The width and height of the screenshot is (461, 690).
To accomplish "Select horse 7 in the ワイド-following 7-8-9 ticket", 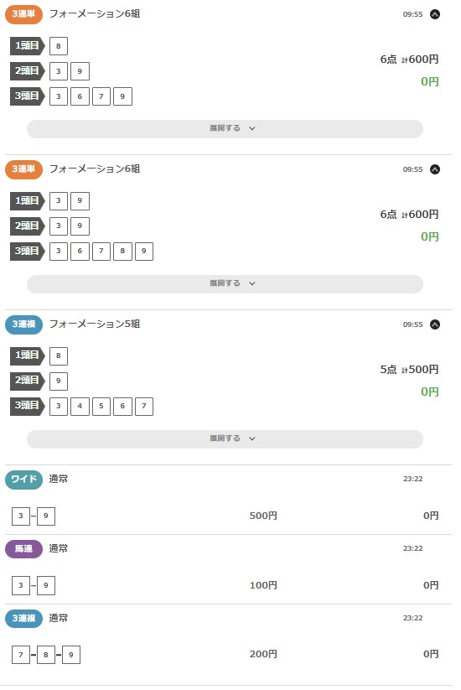I will tap(21, 655).
